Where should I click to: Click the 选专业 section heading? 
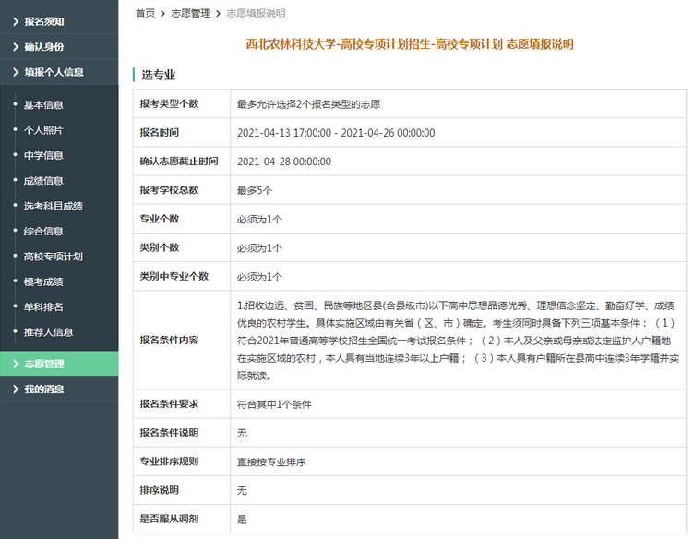[159, 75]
